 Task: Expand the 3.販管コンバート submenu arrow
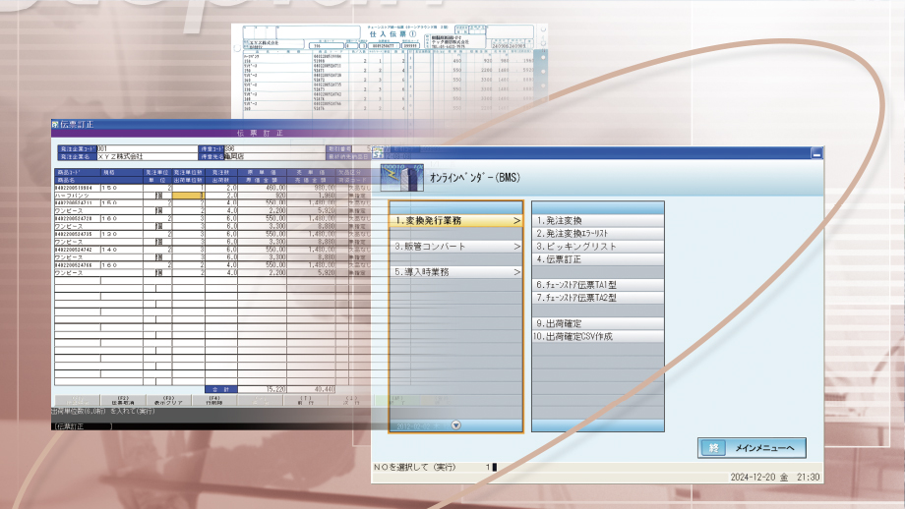point(515,247)
